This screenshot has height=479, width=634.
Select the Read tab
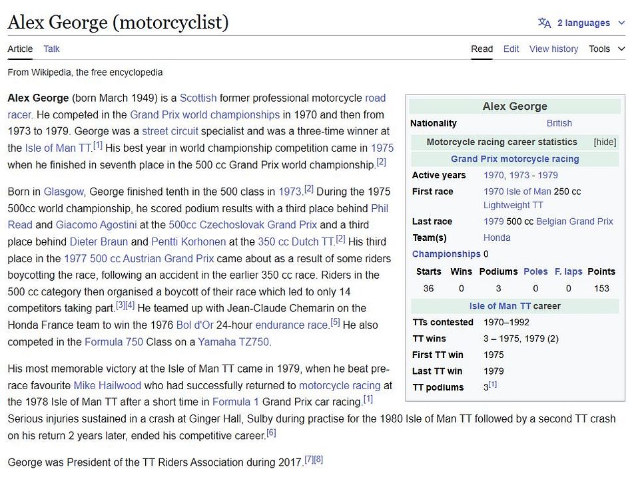(x=481, y=49)
